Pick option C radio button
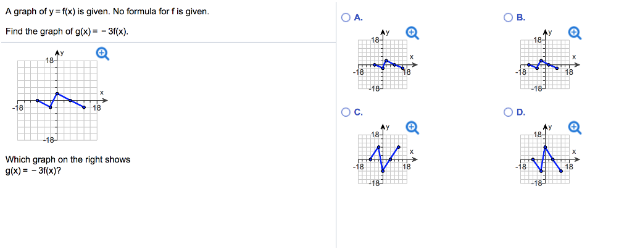Image resolution: width=632 pixels, height=249 pixels. tap(346, 112)
